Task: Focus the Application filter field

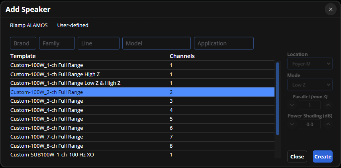Action: [x=223, y=43]
